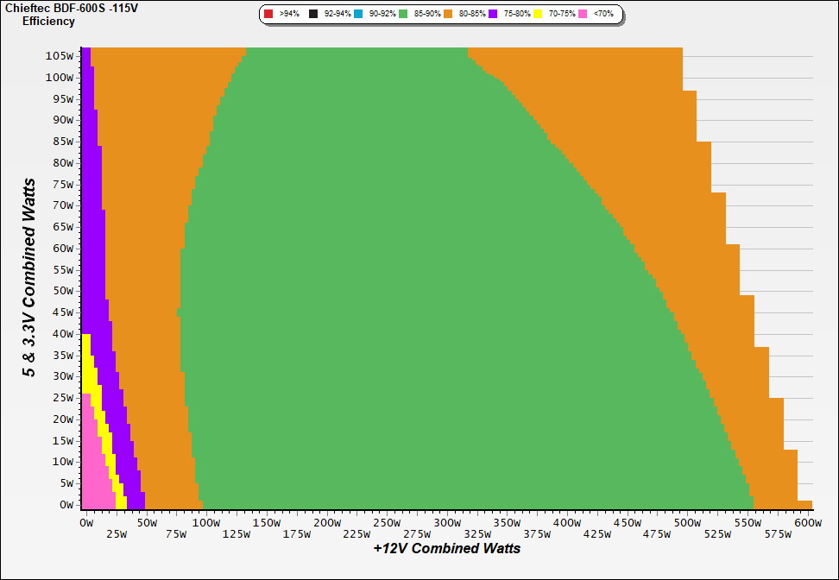
Task: Click the Efficiency subtitle text
Action: (48, 21)
